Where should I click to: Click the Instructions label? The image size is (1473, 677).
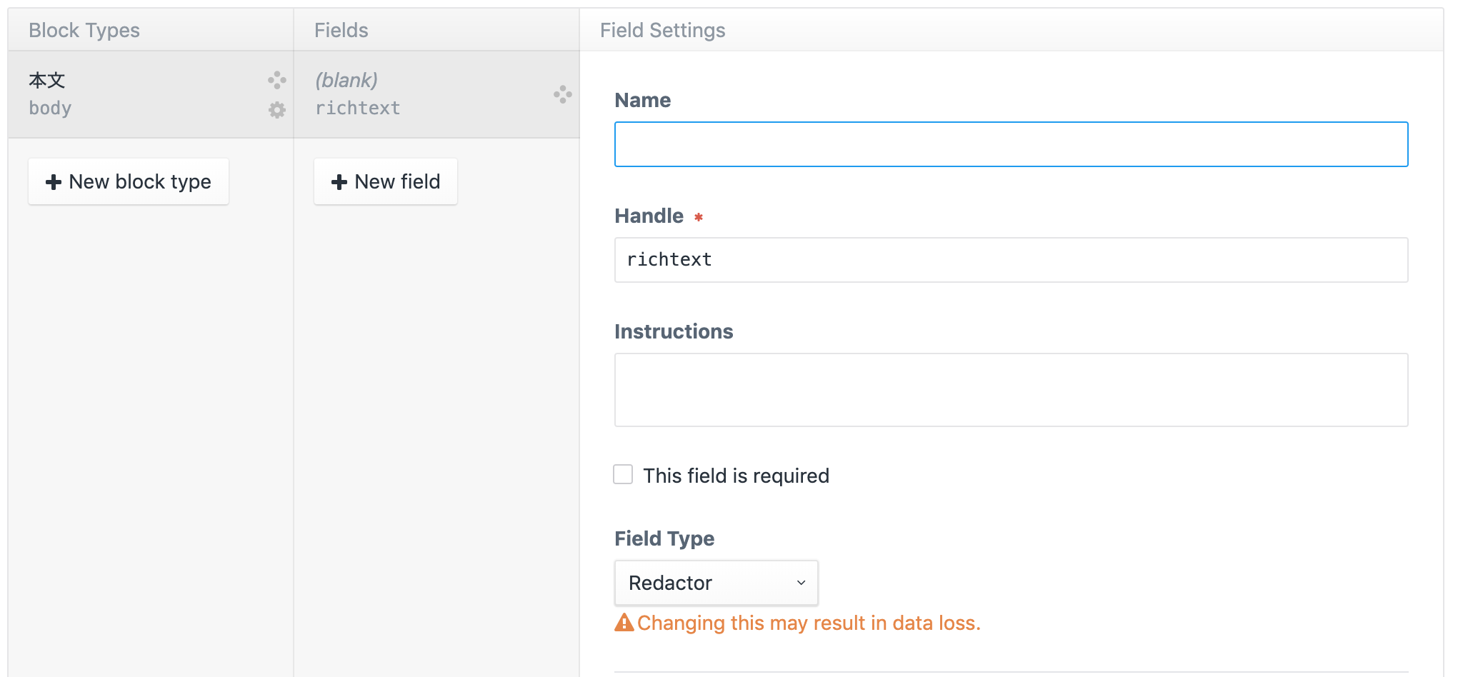point(674,331)
